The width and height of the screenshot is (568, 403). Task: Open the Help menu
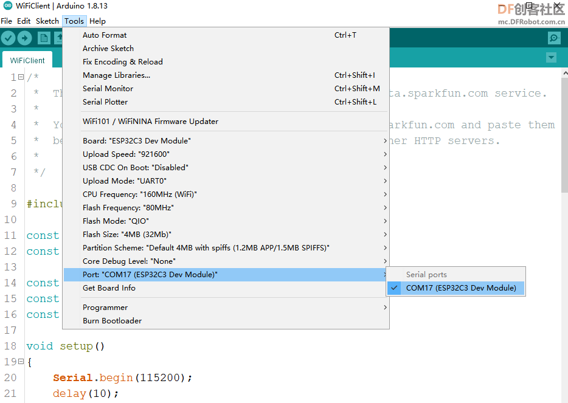click(x=97, y=21)
